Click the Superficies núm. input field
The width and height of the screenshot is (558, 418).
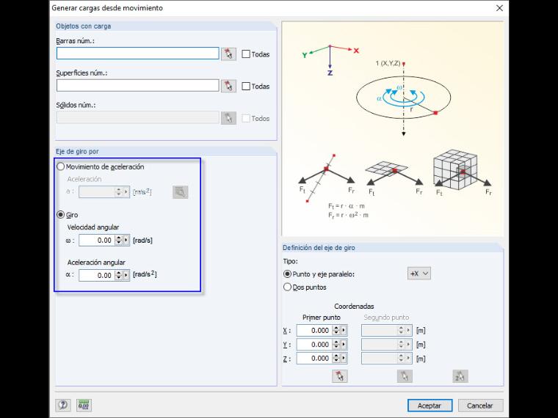click(x=138, y=85)
